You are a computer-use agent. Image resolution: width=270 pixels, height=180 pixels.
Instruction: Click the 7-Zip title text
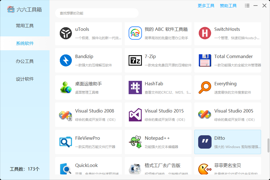[150, 56]
